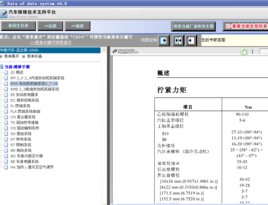This screenshot has height=205, width=268.
Task: Click page icon next to EM 2_0 2_4汽油发动机机械系统
Action: [6, 78]
